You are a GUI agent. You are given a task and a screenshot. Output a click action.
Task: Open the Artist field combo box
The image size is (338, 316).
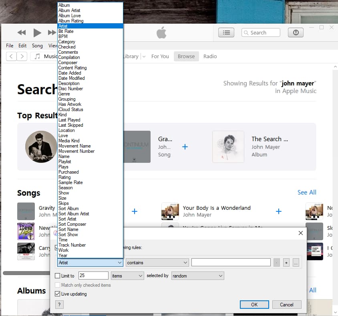91,263
